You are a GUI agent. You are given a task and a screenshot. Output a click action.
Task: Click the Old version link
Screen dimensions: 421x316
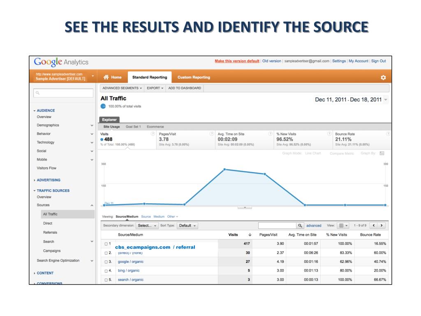pyautogui.click(x=272, y=61)
